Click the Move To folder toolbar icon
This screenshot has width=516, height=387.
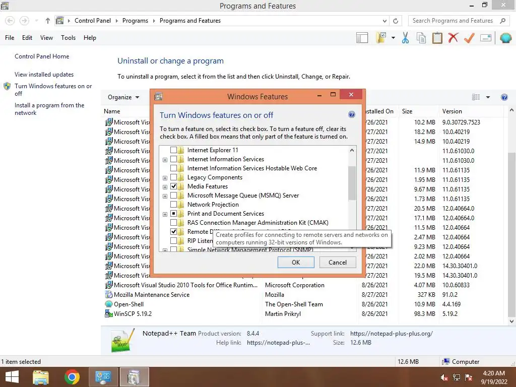tap(381, 38)
